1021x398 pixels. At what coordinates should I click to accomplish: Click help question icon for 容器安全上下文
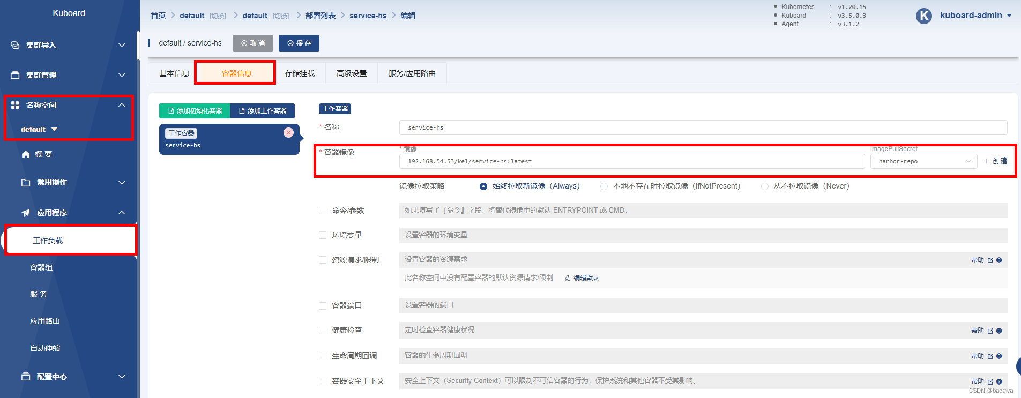point(999,381)
